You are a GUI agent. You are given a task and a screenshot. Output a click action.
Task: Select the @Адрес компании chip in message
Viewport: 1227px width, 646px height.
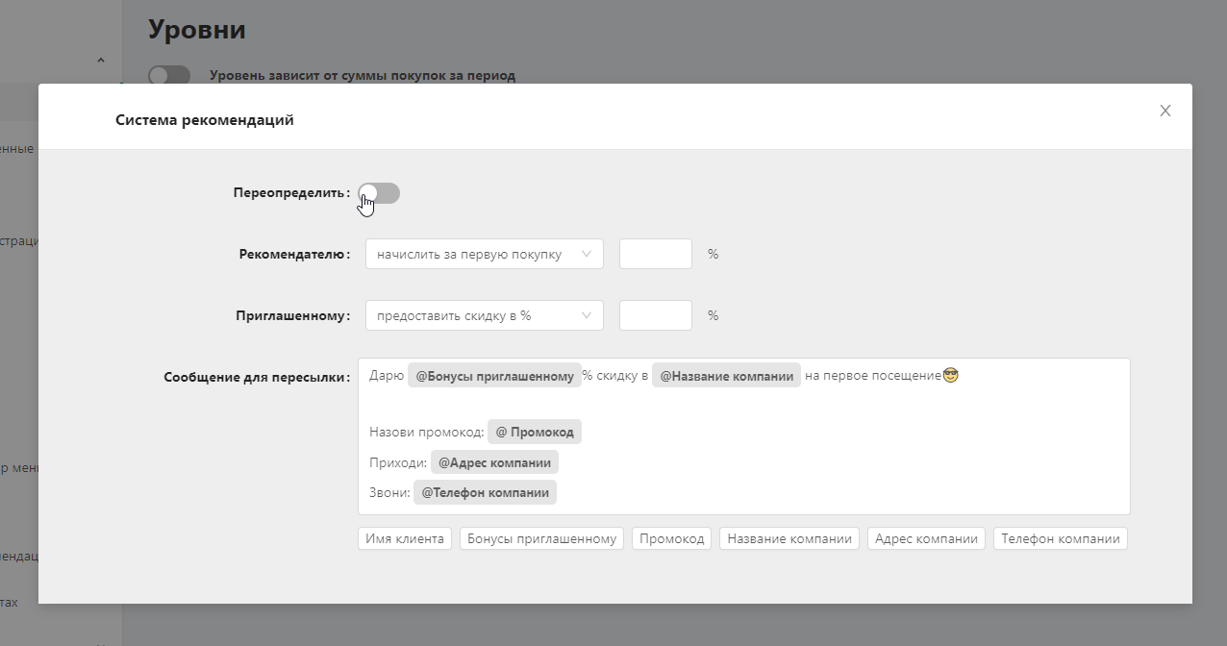(x=494, y=462)
